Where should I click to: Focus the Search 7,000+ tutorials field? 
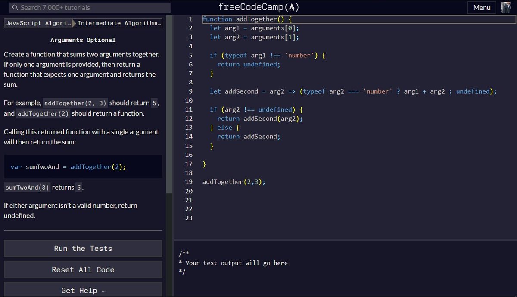point(90,8)
